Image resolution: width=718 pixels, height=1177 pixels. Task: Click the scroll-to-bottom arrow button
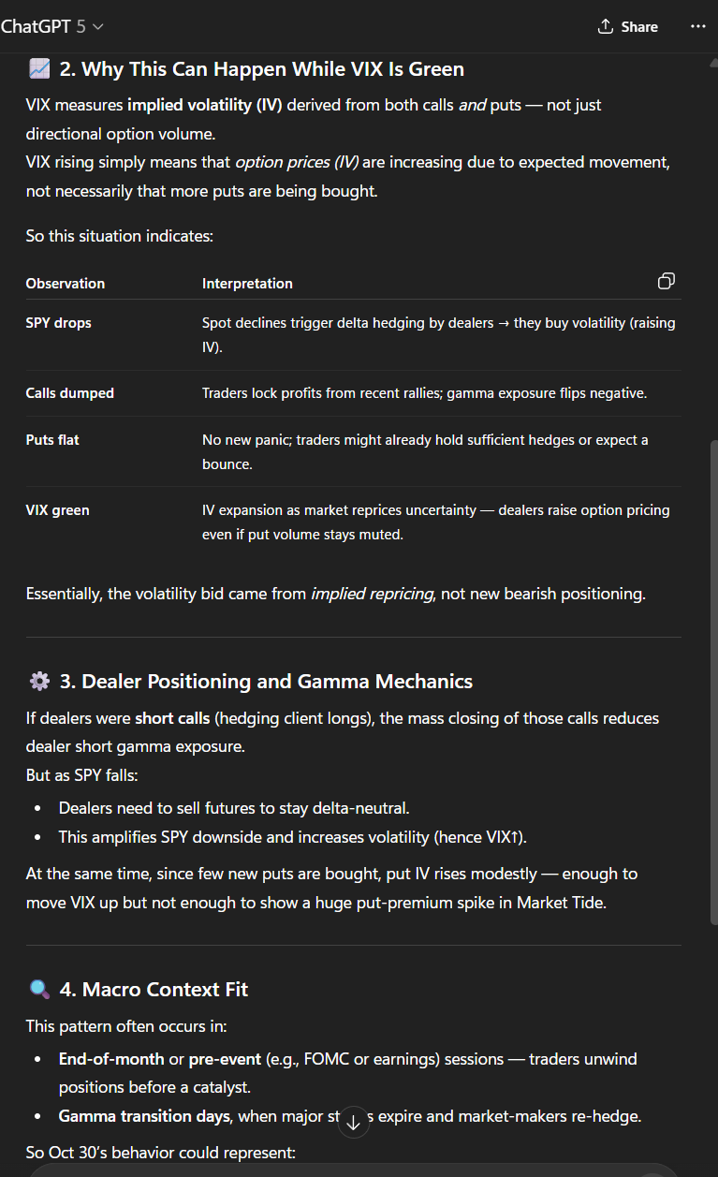pos(353,1122)
